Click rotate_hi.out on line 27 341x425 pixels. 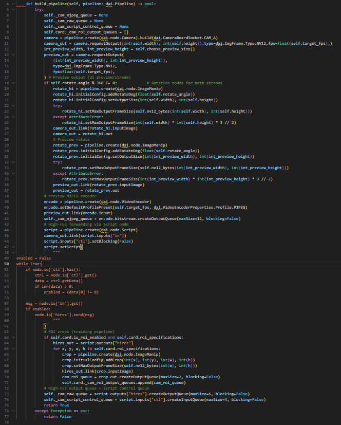(x=98, y=134)
